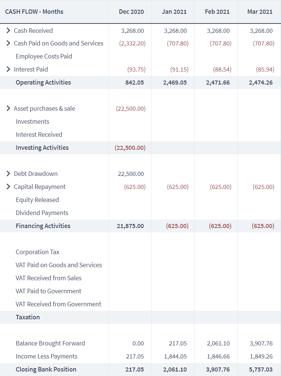Select the Dec 2020 column header
The height and width of the screenshot is (376, 281).
point(131,12)
